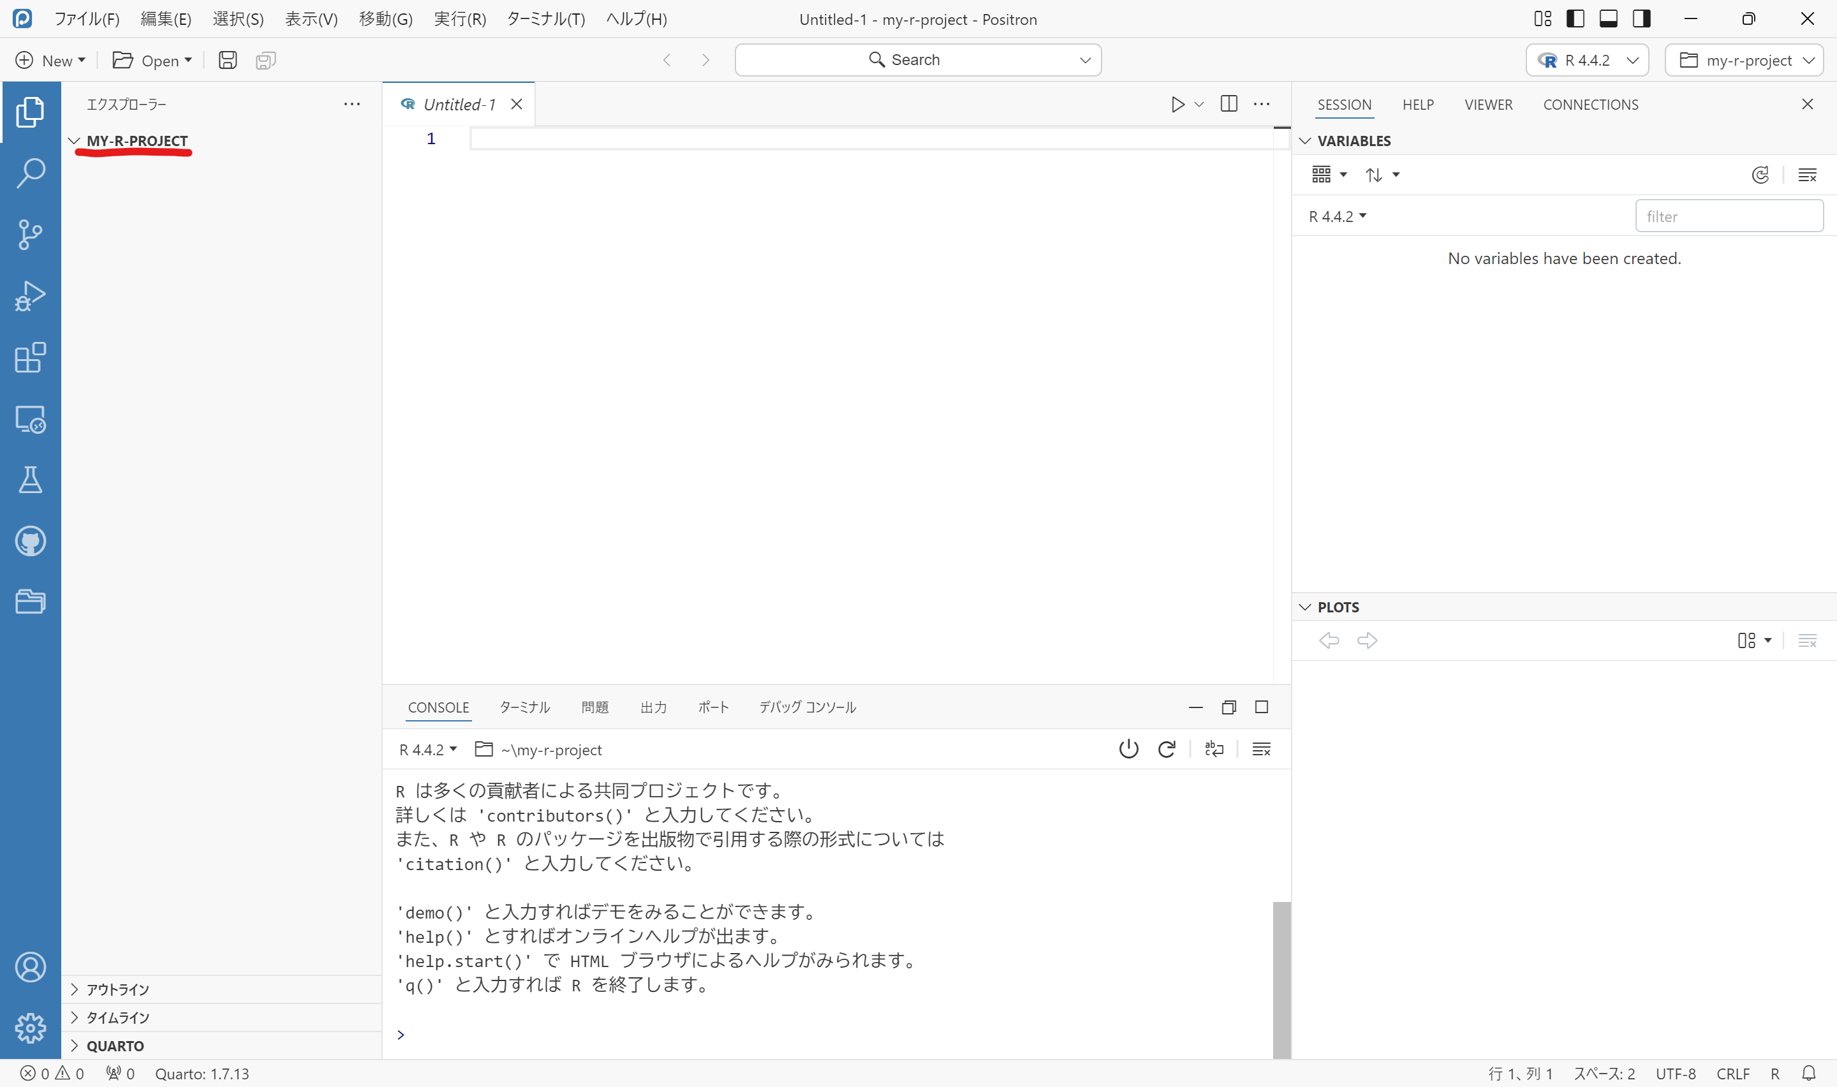Click the console power (shutdown) icon
The image size is (1837, 1087).
[x=1128, y=749]
